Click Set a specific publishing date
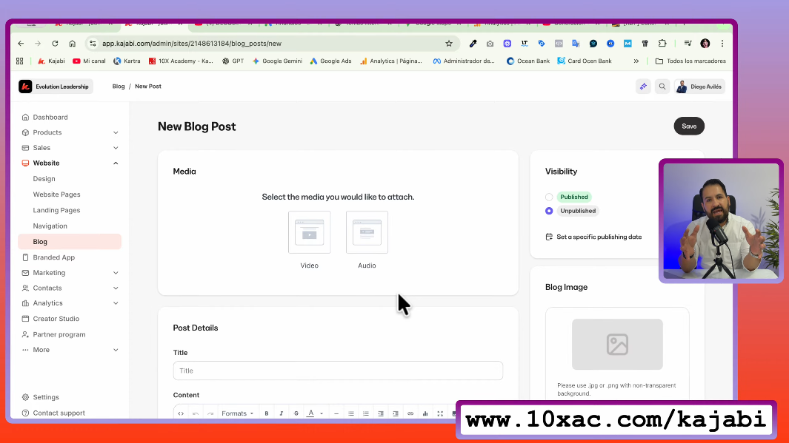The image size is (789, 443). click(593, 237)
